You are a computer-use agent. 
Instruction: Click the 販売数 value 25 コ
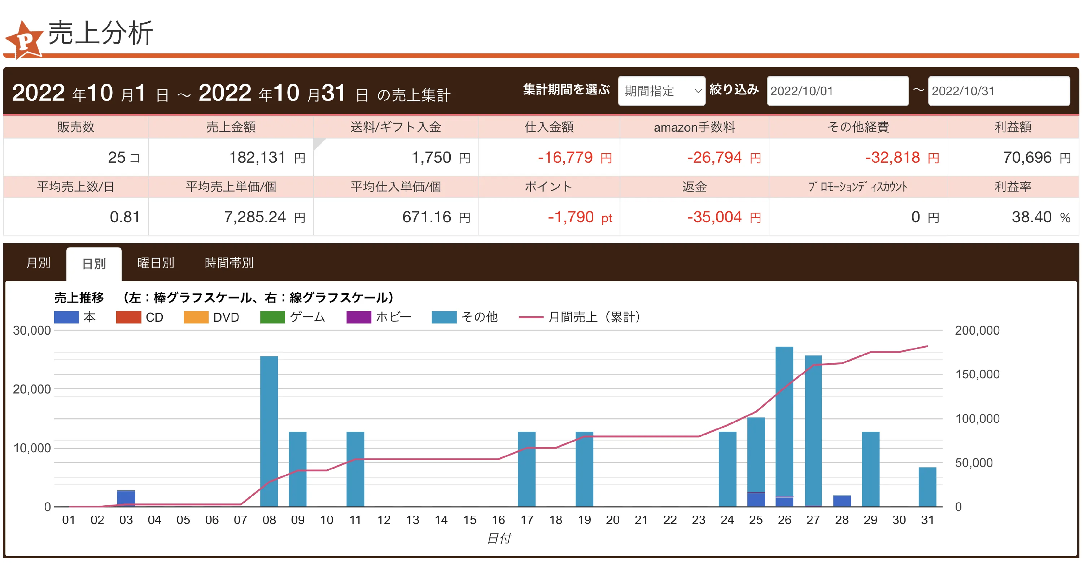(x=124, y=158)
